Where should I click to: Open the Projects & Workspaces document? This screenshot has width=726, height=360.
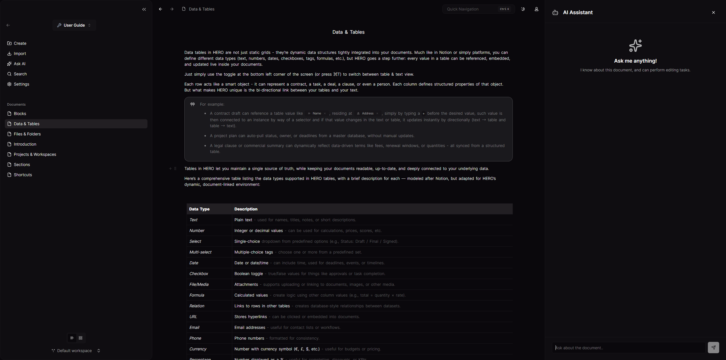35,154
